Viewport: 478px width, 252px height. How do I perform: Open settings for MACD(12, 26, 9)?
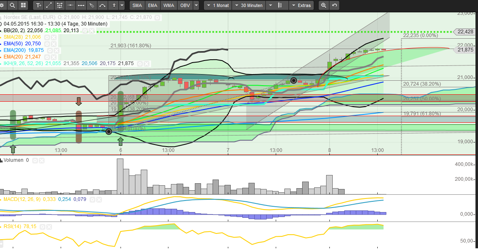[92, 199]
